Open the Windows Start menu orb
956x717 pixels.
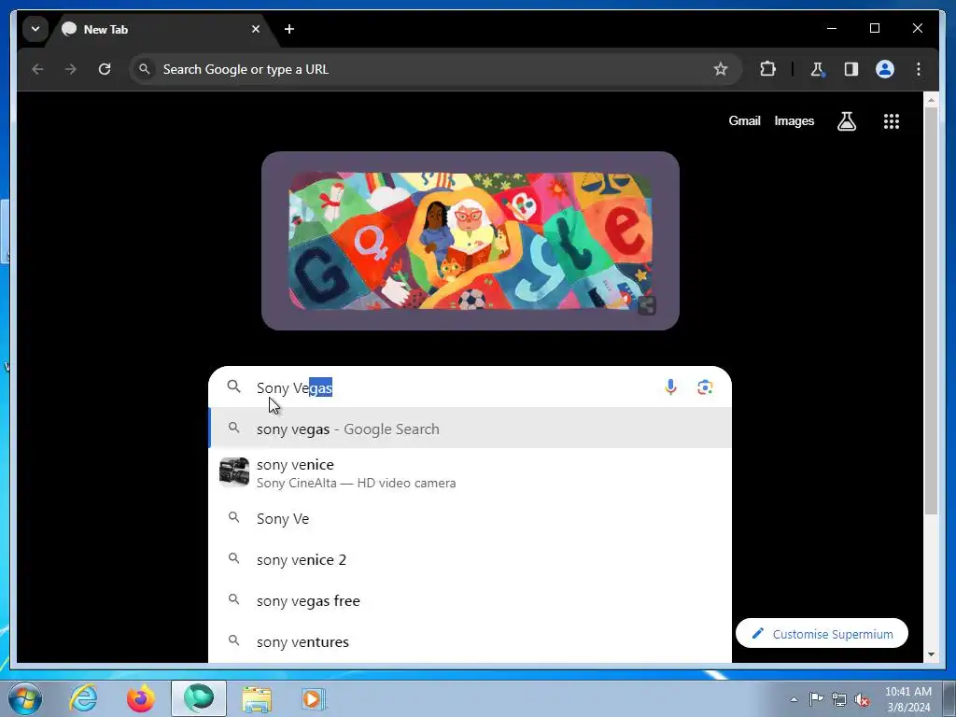coord(25,698)
